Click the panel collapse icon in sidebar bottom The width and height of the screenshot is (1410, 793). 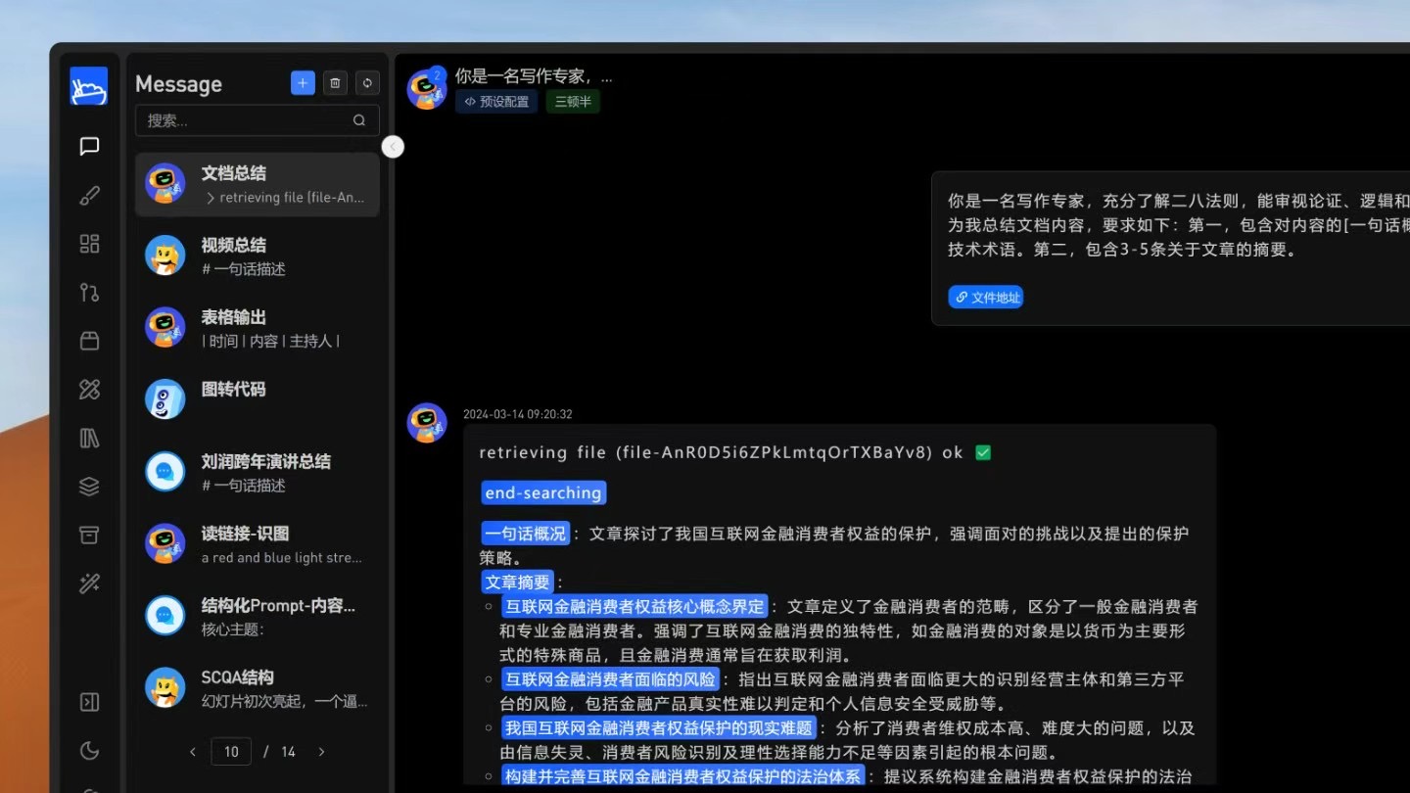tap(89, 702)
